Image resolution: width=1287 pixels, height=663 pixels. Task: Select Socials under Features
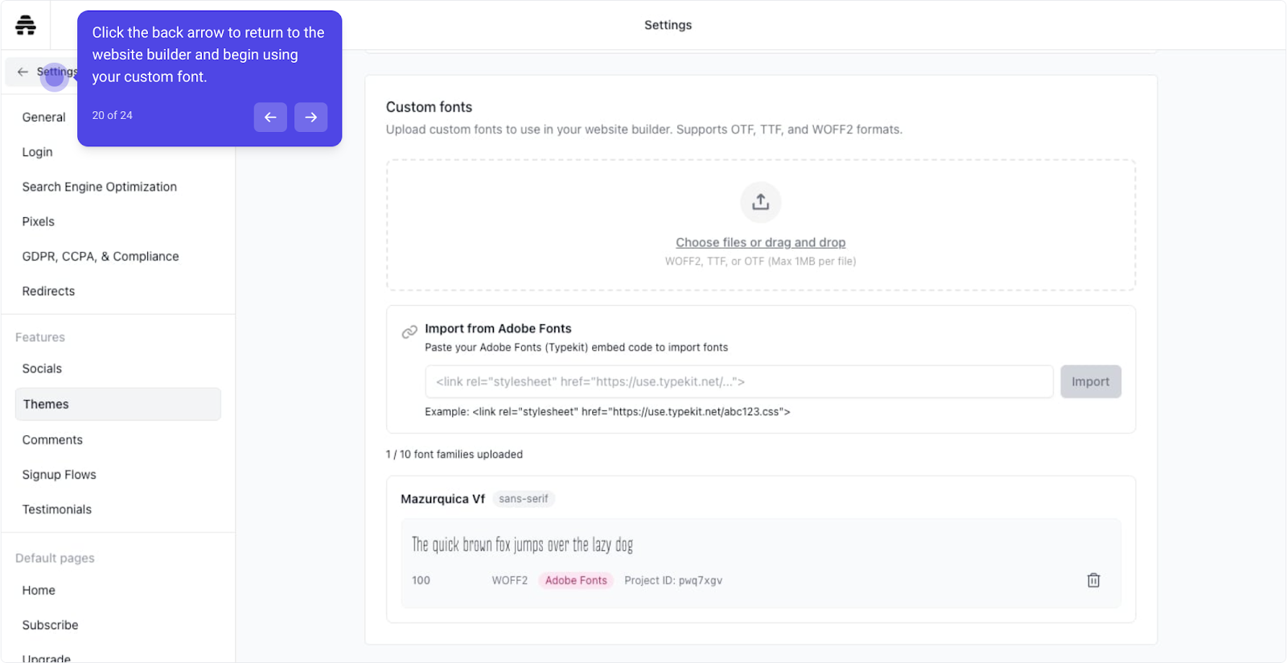click(x=42, y=369)
